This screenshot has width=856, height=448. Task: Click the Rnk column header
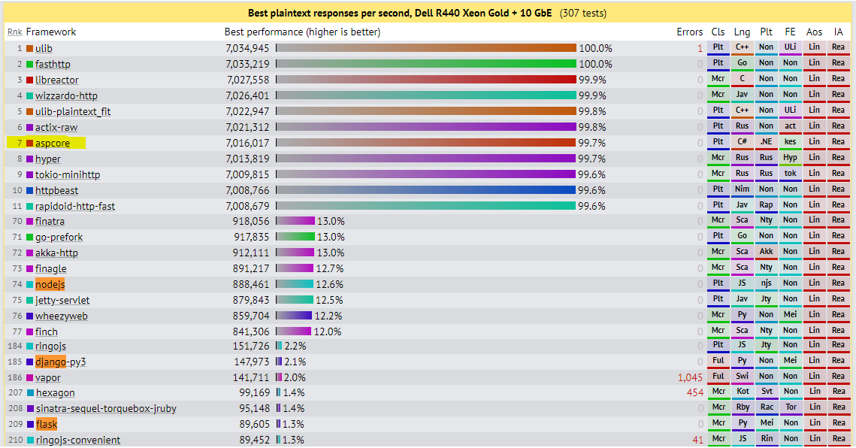point(14,32)
